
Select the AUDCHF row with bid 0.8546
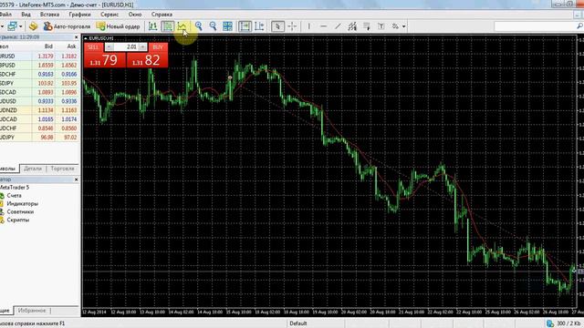click(x=39, y=128)
